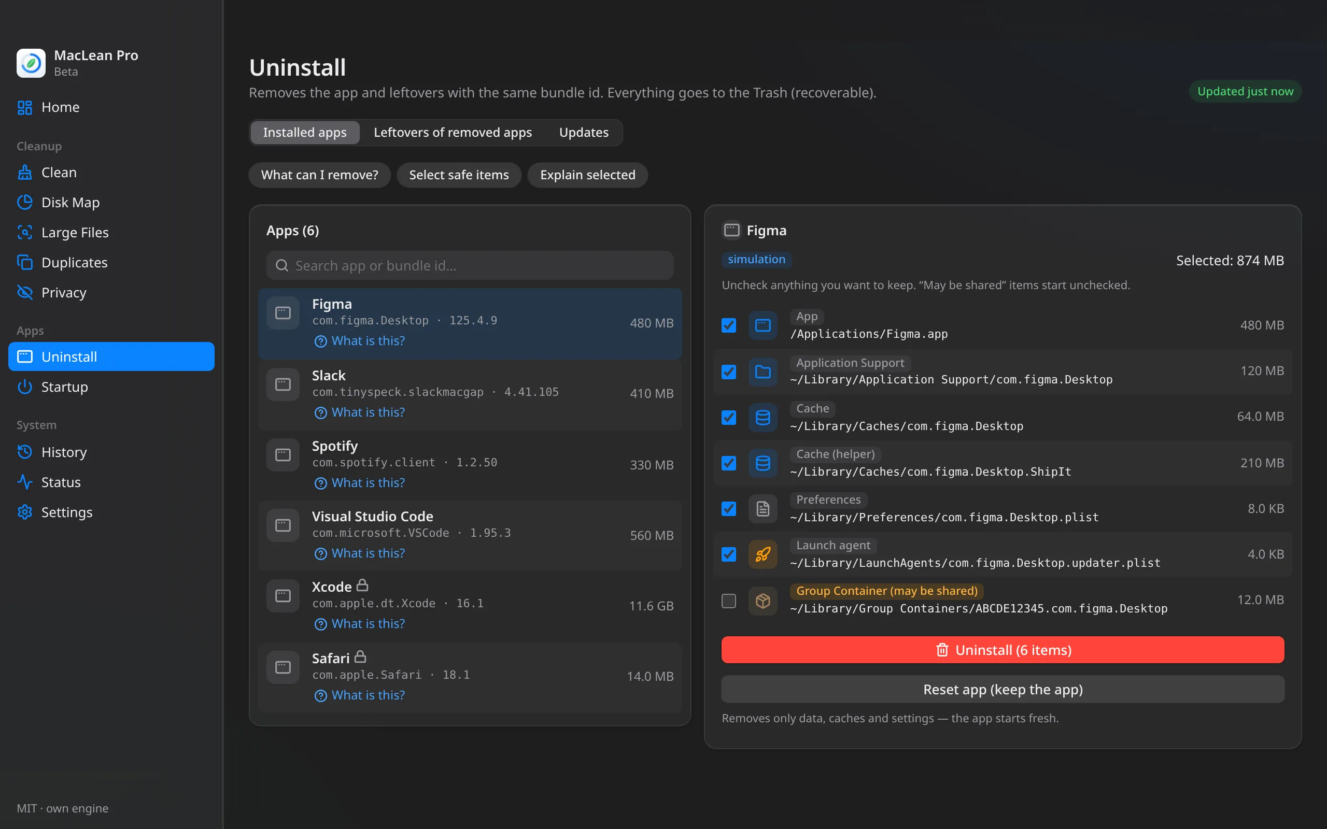Switch to the Updates tab
Viewport: 1327px width, 829px height.
(x=584, y=133)
